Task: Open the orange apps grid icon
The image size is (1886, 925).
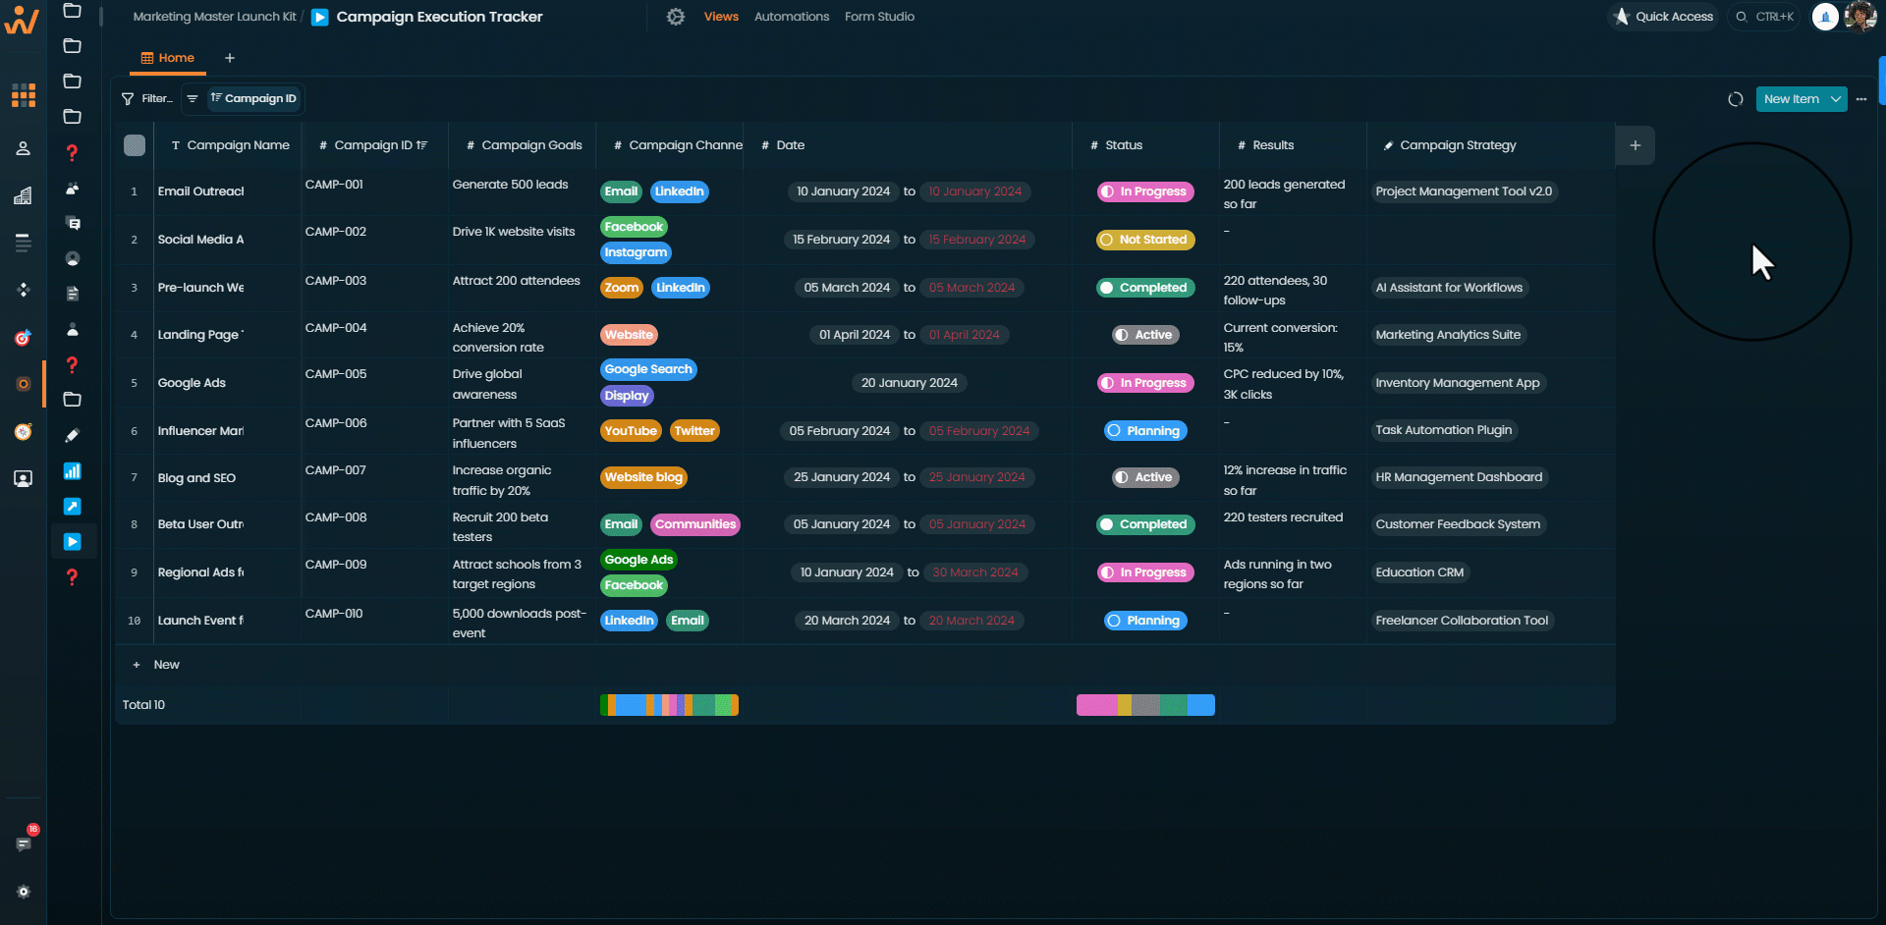Action: tap(24, 95)
